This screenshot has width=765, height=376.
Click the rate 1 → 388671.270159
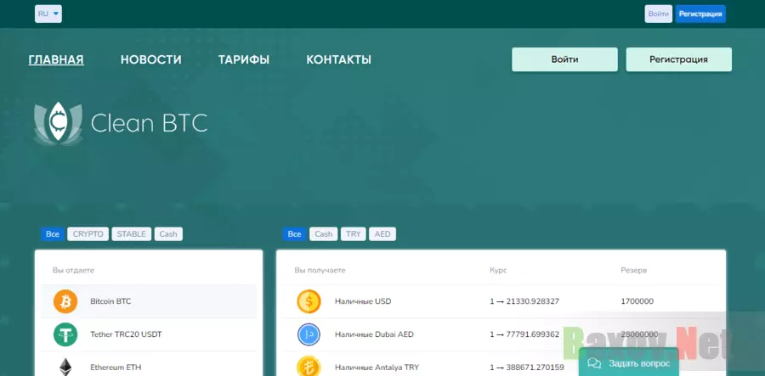pos(527,368)
